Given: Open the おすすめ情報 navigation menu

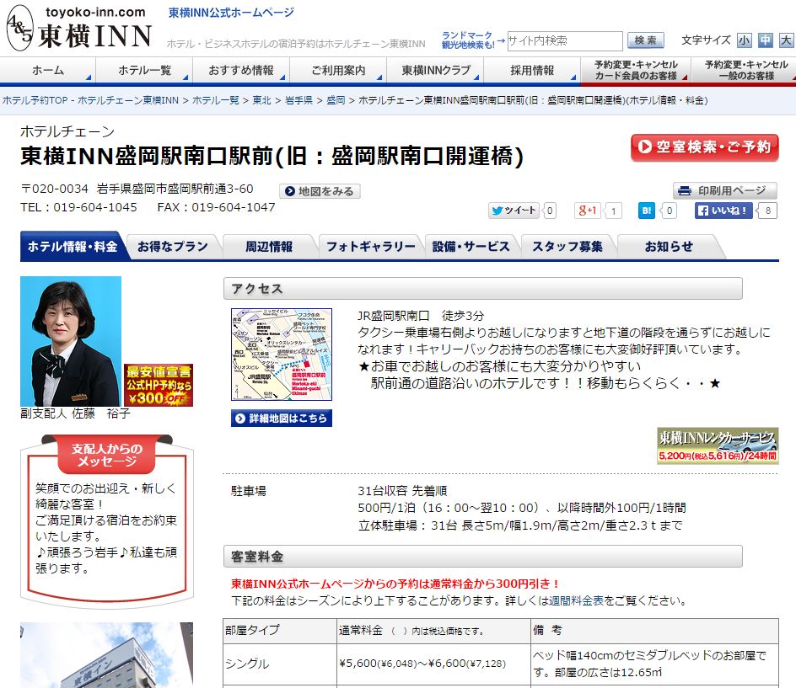Looking at the screenshot, I should click(x=240, y=70).
